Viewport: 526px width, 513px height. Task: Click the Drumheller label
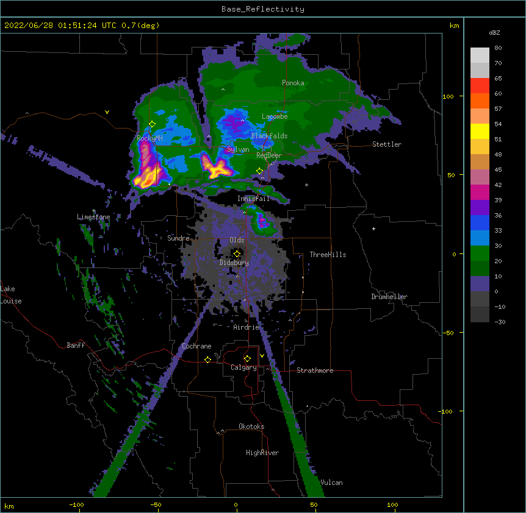(x=389, y=297)
